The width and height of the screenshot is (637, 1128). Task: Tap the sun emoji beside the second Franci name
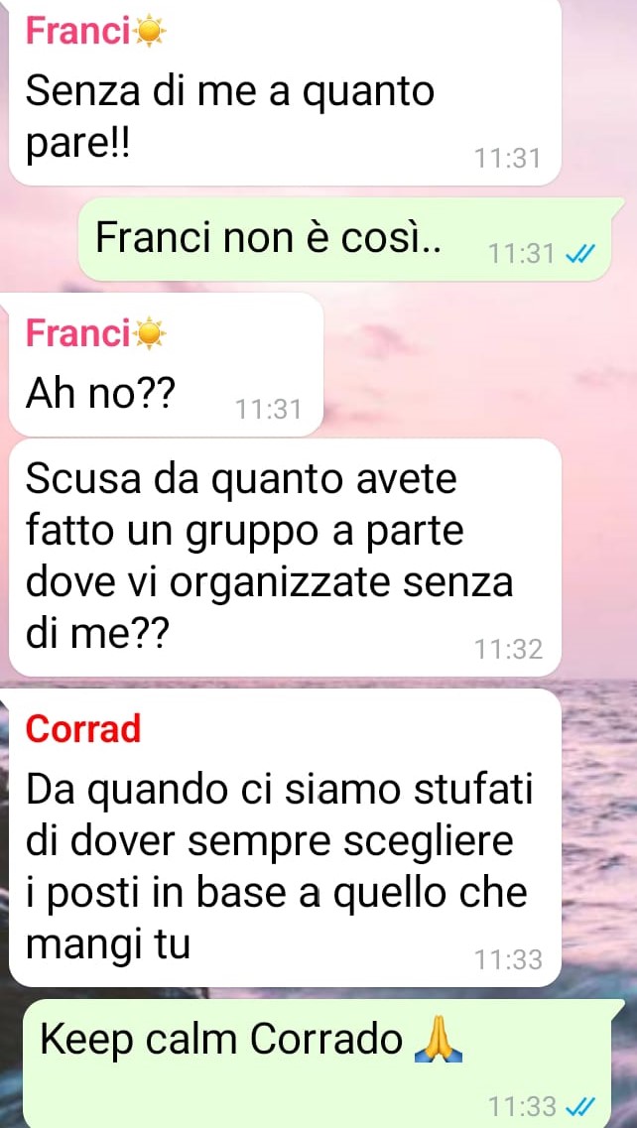point(151,333)
